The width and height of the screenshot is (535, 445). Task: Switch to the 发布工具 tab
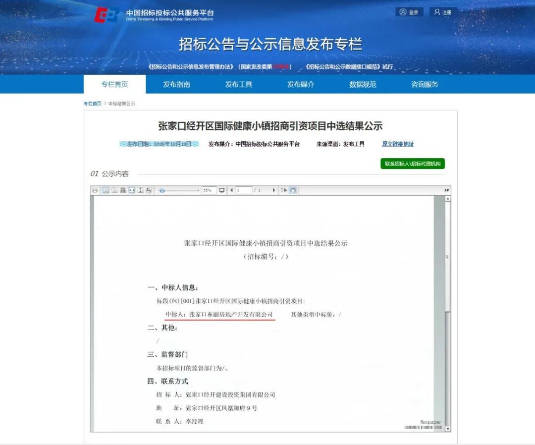click(238, 84)
